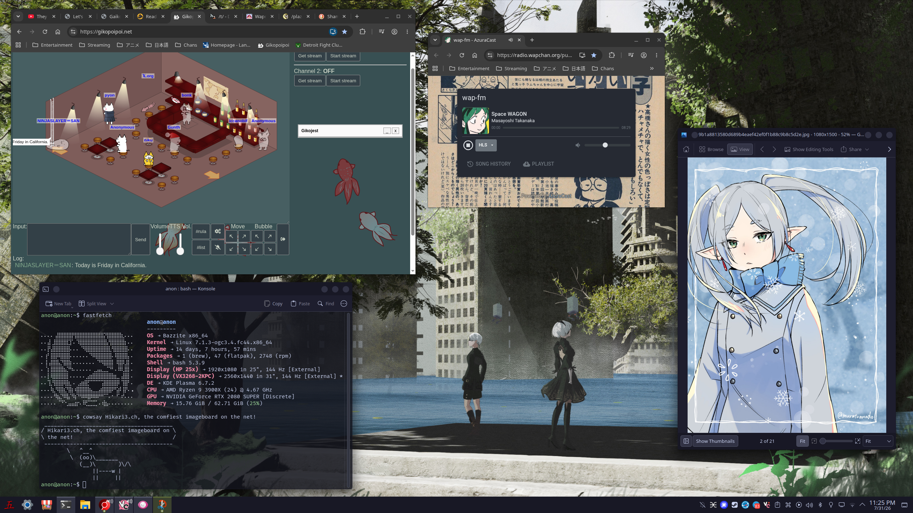Screen dimensions: 913x513
Task: Focus the Gikopoipoi chat Input box
Action: [79, 239]
